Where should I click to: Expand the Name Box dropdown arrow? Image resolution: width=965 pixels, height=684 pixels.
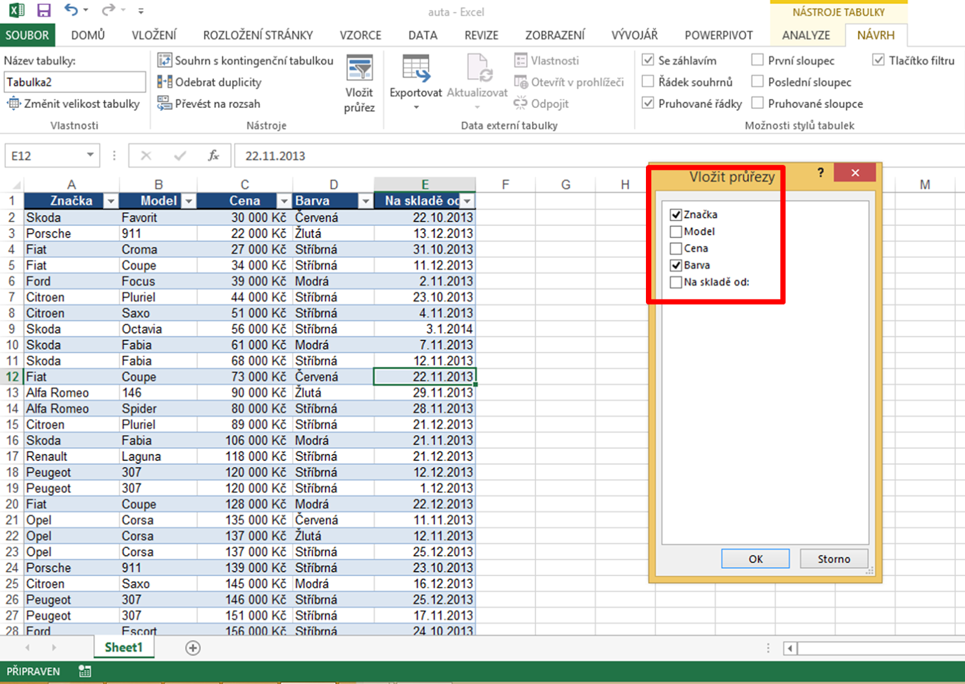(90, 155)
